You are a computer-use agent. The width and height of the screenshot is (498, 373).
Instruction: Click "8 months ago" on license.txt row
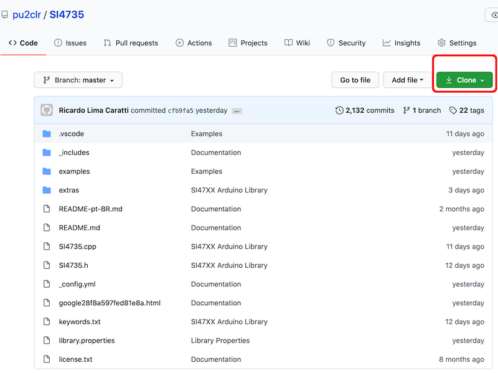click(461, 359)
